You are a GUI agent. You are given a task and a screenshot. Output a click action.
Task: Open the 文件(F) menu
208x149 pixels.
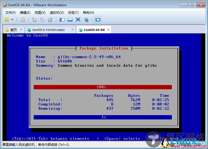[x=10, y=13]
